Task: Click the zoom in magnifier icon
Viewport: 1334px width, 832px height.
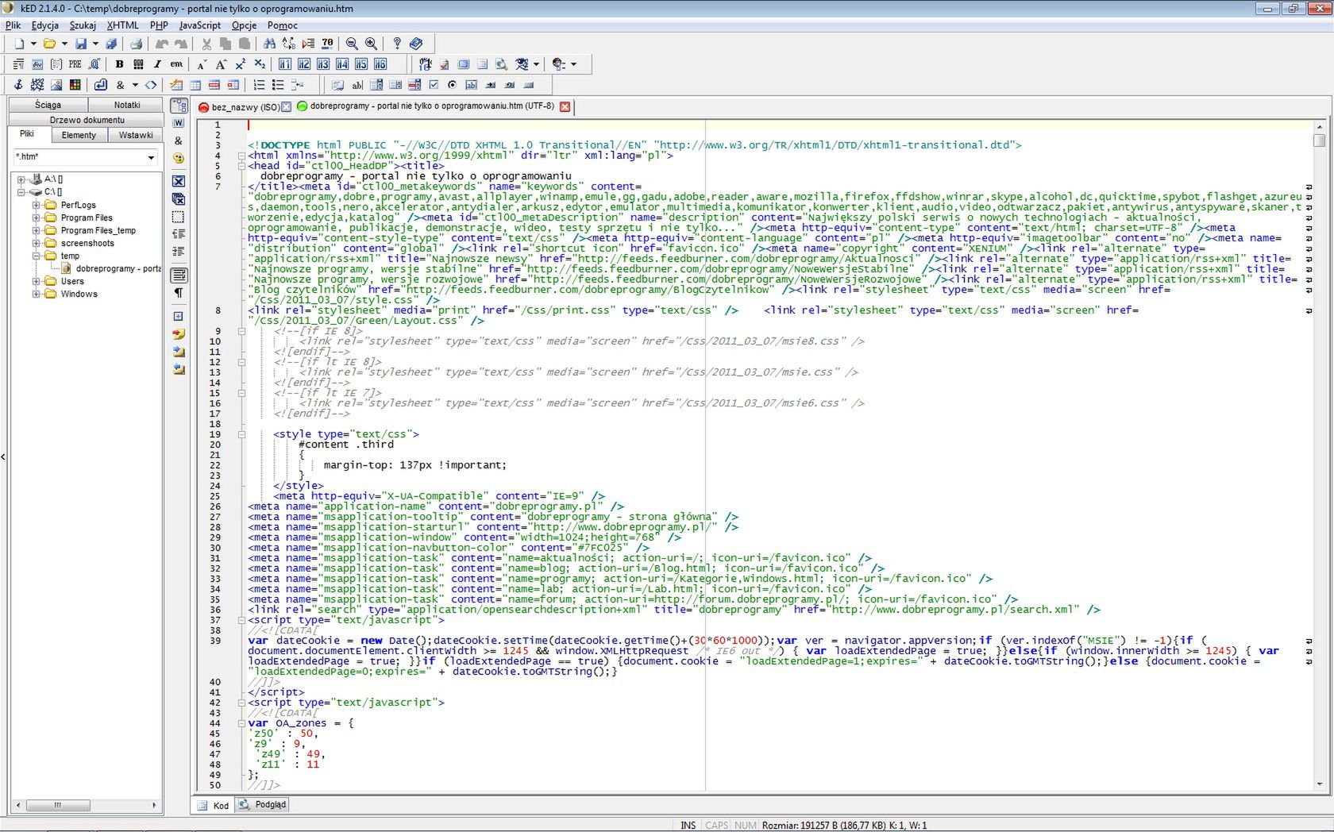Action: point(371,44)
